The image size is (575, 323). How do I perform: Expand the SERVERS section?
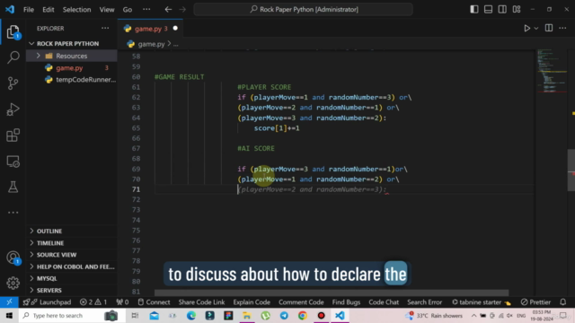(72, 290)
